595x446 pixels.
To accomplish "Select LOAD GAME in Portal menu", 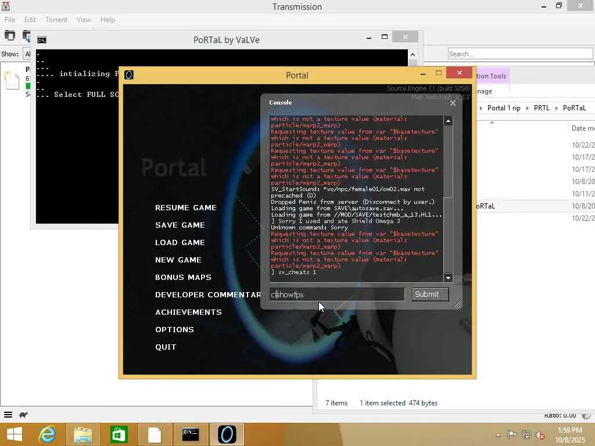I will pyautogui.click(x=180, y=243).
